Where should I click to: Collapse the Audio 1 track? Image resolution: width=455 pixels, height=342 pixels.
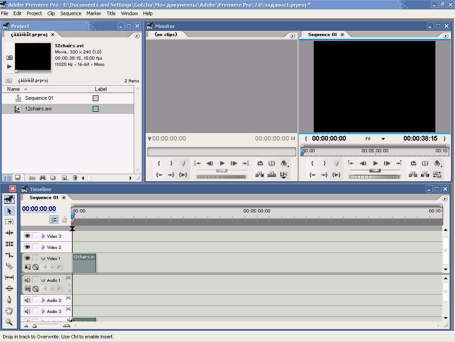(43, 281)
